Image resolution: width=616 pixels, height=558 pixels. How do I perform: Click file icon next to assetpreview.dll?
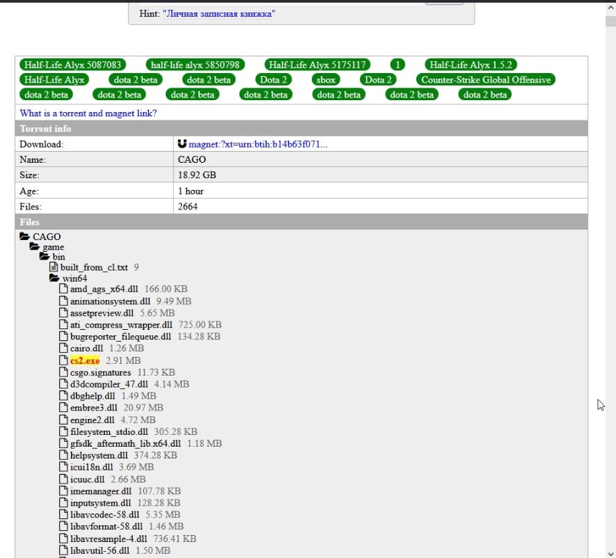(63, 312)
